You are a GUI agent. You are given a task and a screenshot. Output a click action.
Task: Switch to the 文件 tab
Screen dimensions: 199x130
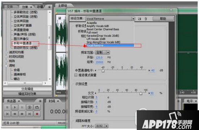pyautogui.click(x=10, y=7)
